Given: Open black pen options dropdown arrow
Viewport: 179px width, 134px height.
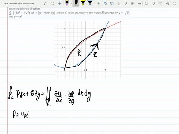Looking at the screenshot, I should pos(78,6).
